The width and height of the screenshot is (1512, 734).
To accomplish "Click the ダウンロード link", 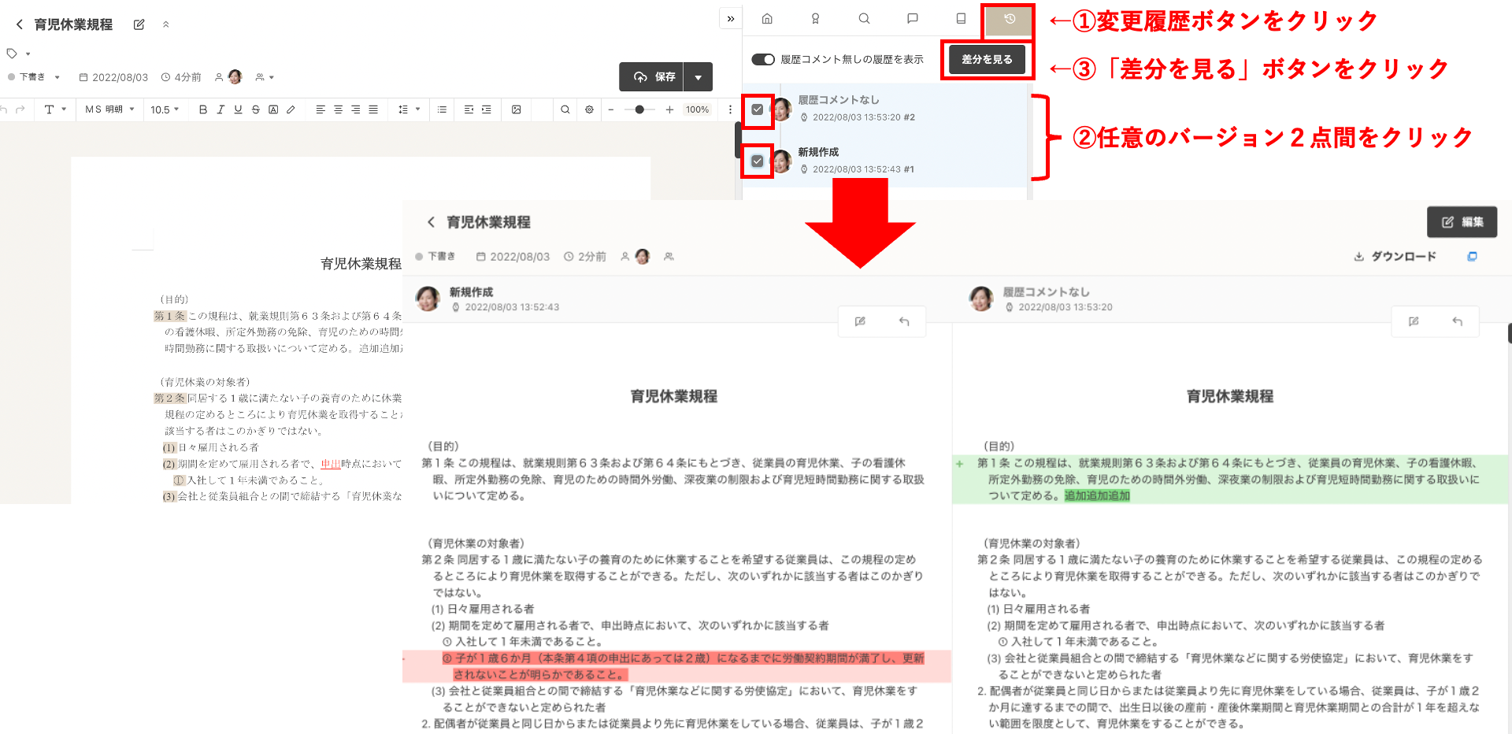I will (x=1395, y=257).
